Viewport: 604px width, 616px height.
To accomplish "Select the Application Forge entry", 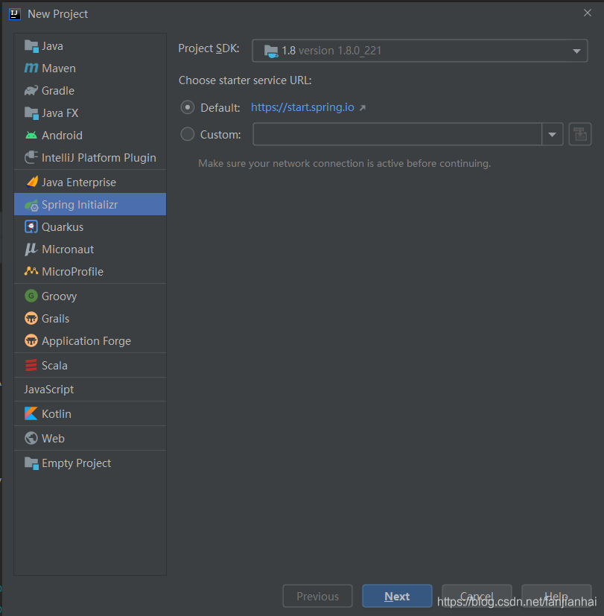I will (90, 341).
